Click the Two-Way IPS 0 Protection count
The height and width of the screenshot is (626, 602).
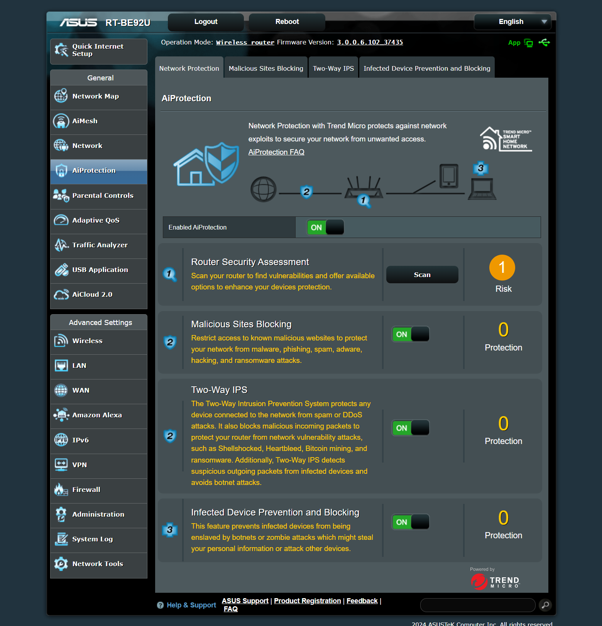(504, 424)
